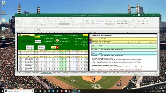Select Normal view in status bar

135,75
